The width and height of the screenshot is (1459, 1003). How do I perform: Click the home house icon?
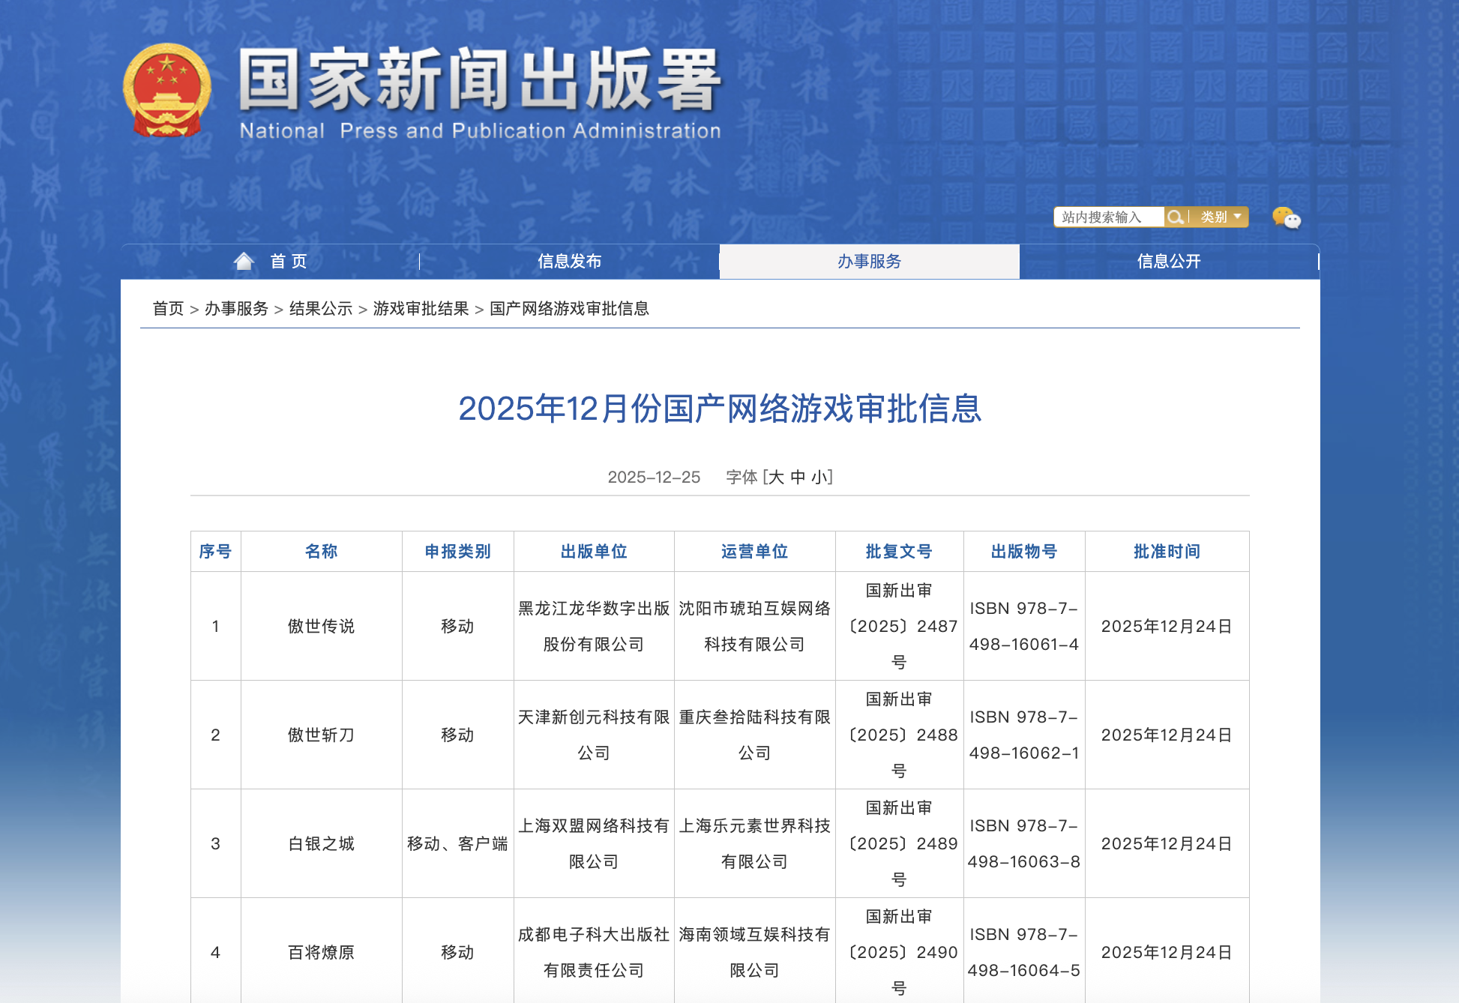click(x=244, y=261)
